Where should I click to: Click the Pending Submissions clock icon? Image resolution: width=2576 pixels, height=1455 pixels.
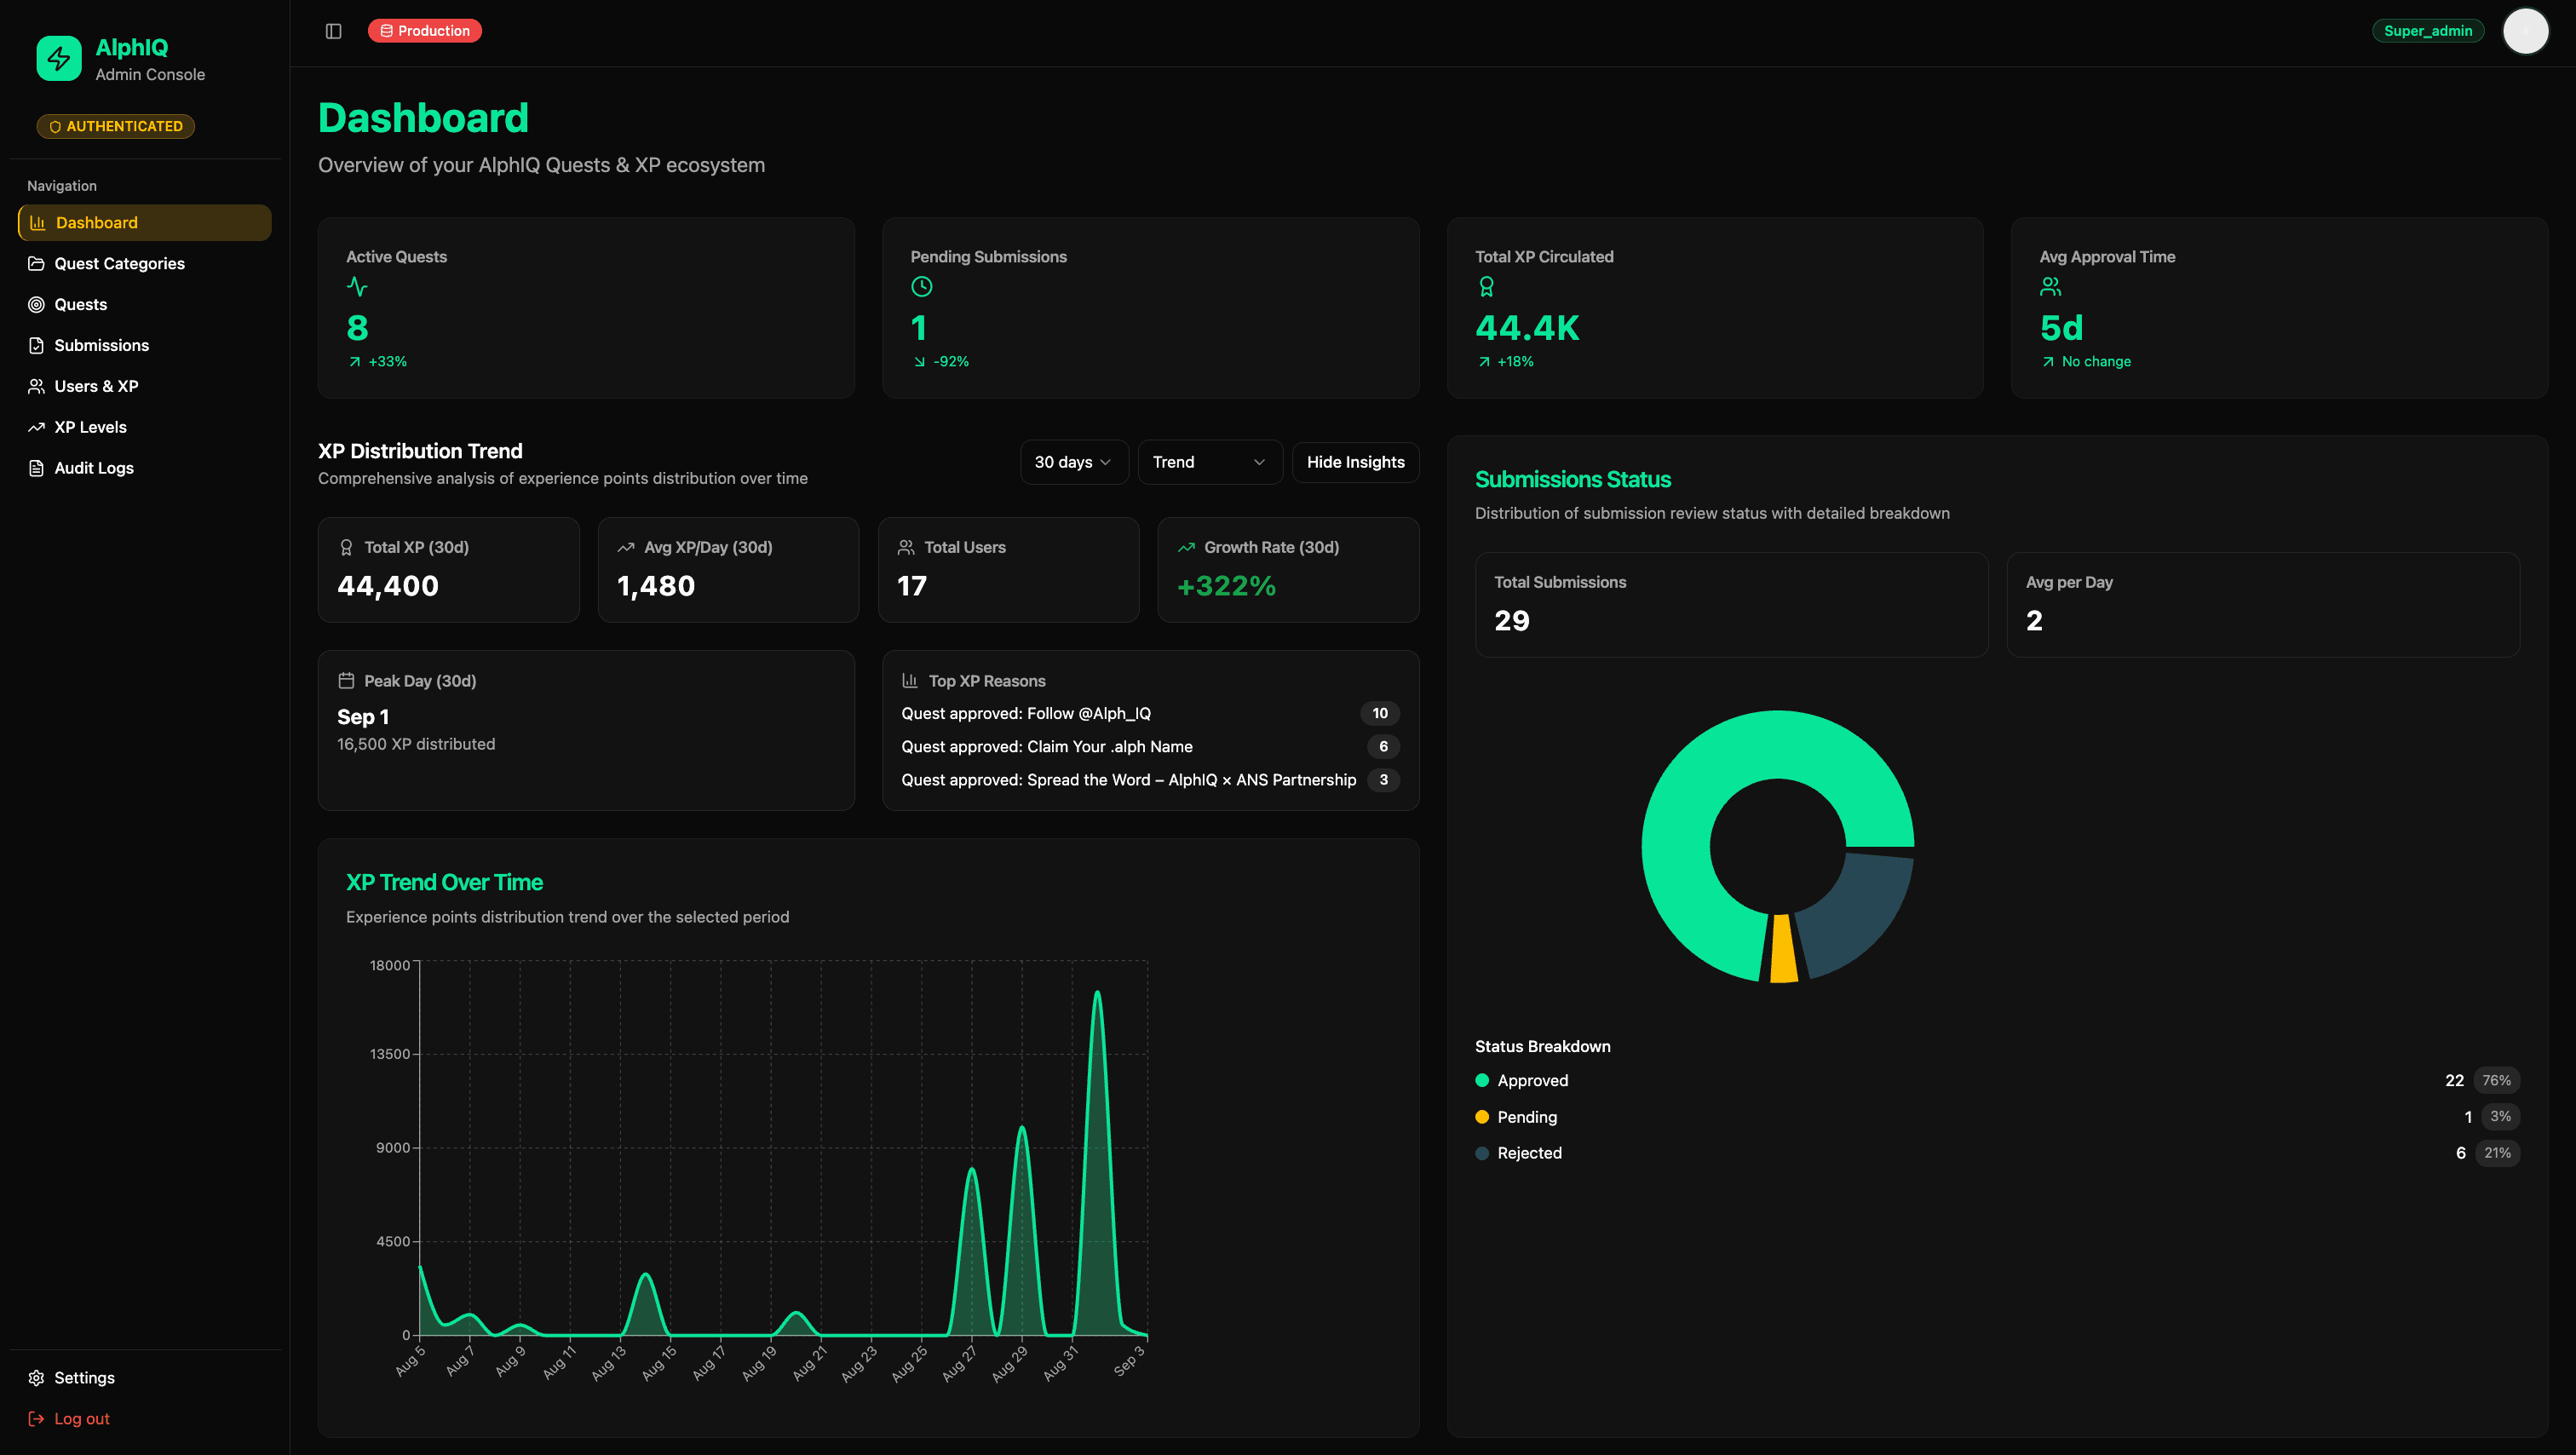(921, 287)
